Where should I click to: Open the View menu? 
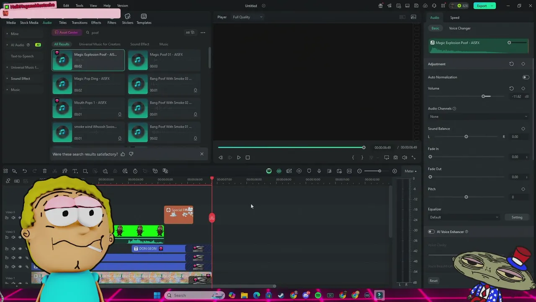tap(93, 5)
